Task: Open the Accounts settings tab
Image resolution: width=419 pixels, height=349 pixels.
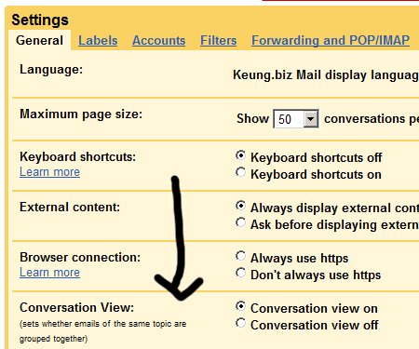Action: pos(159,40)
